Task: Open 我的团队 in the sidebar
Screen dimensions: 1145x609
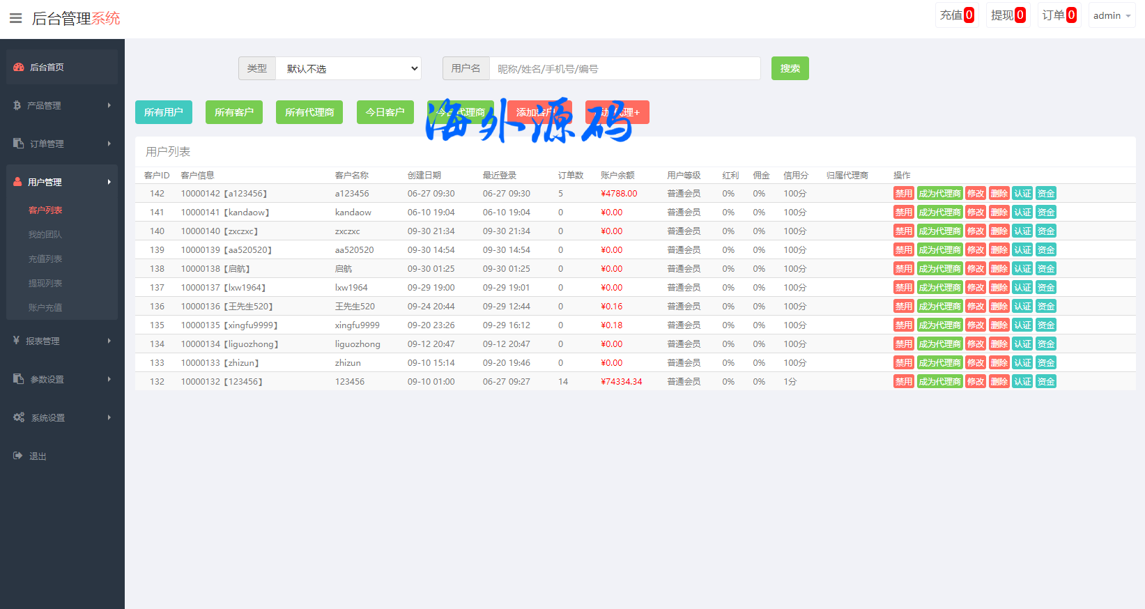Action: point(45,234)
